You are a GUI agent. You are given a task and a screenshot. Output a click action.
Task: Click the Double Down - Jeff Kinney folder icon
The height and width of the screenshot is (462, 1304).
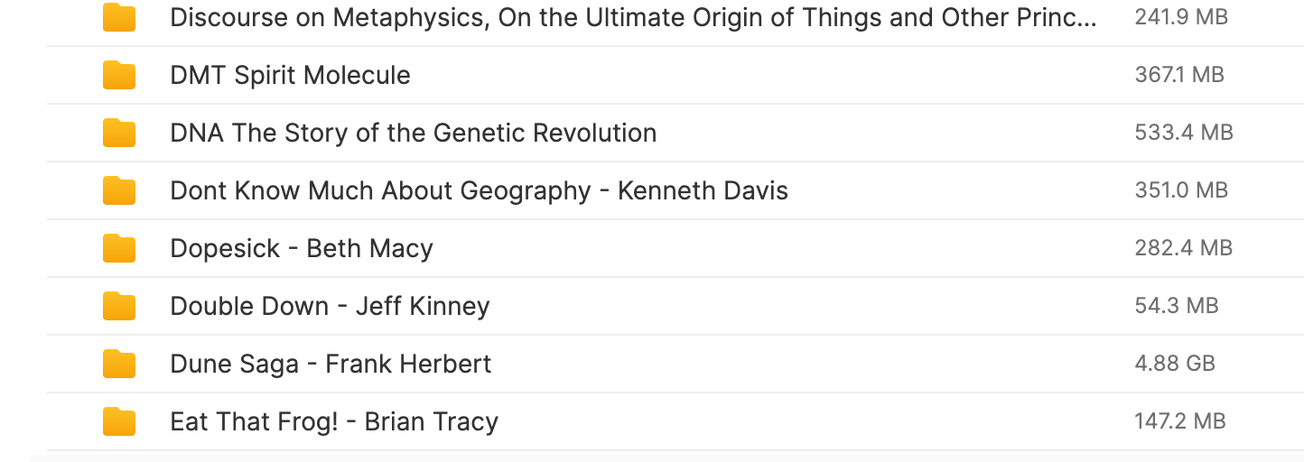point(119,307)
